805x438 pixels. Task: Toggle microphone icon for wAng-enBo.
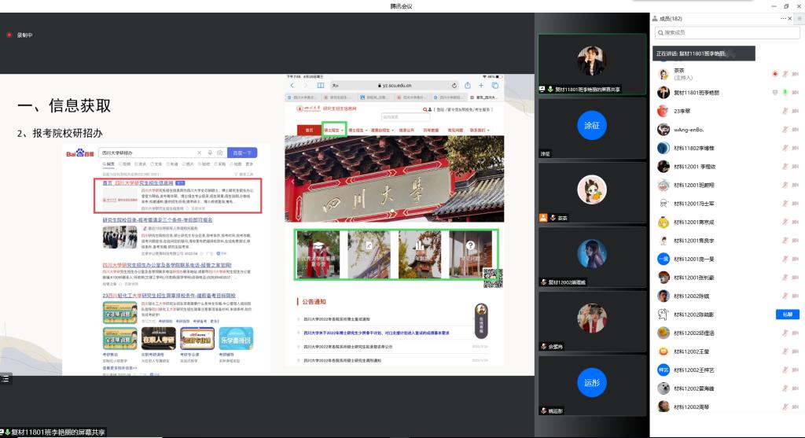pos(785,129)
